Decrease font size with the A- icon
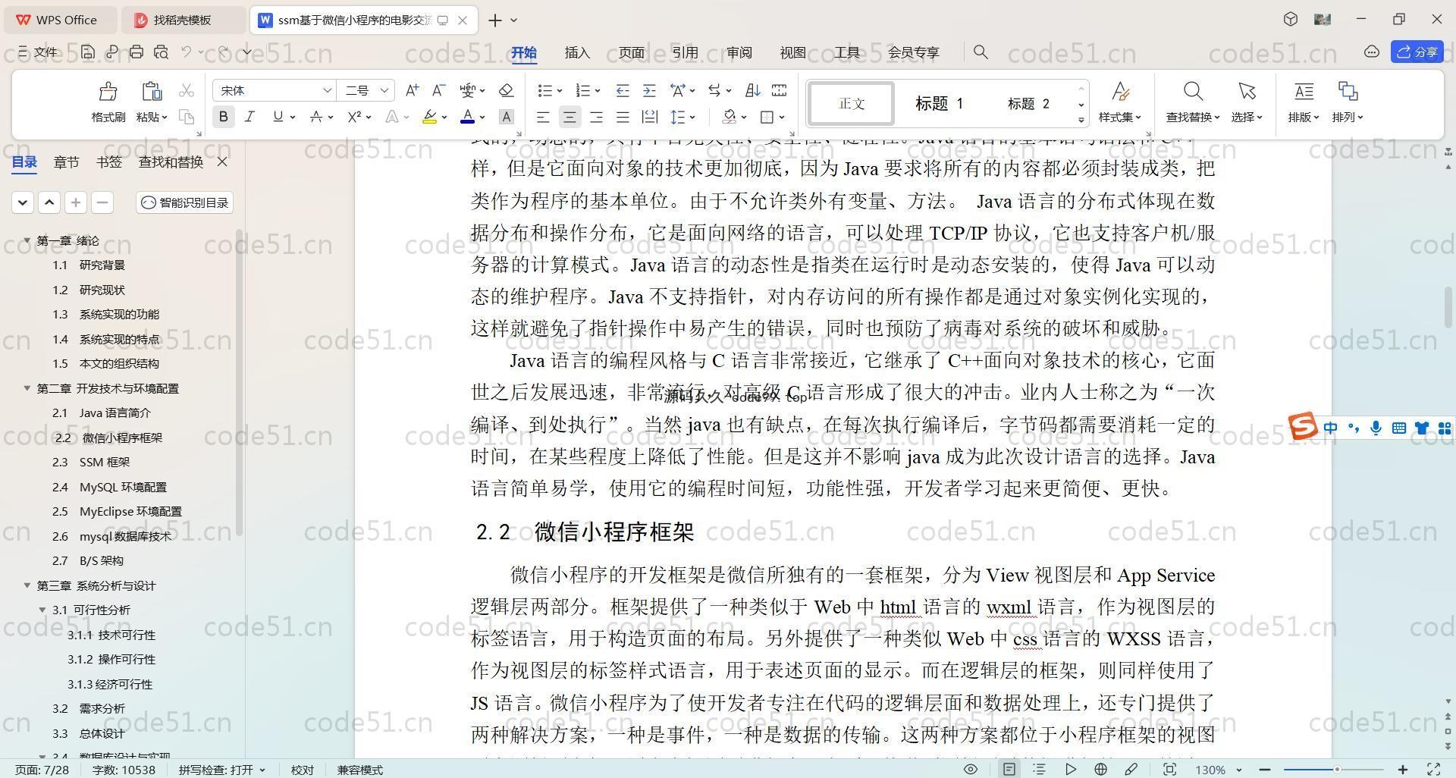 click(x=438, y=90)
